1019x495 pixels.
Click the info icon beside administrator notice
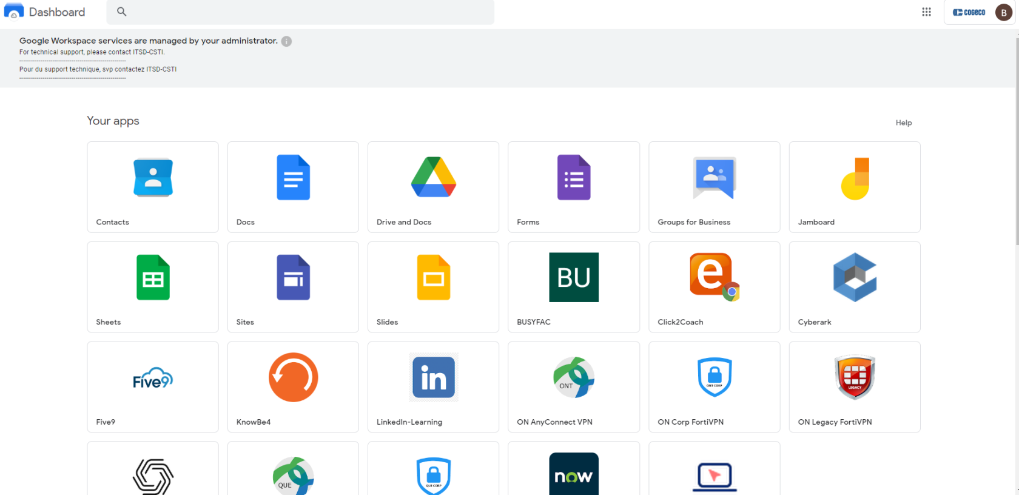pyautogui.click(x=286, y=41)
